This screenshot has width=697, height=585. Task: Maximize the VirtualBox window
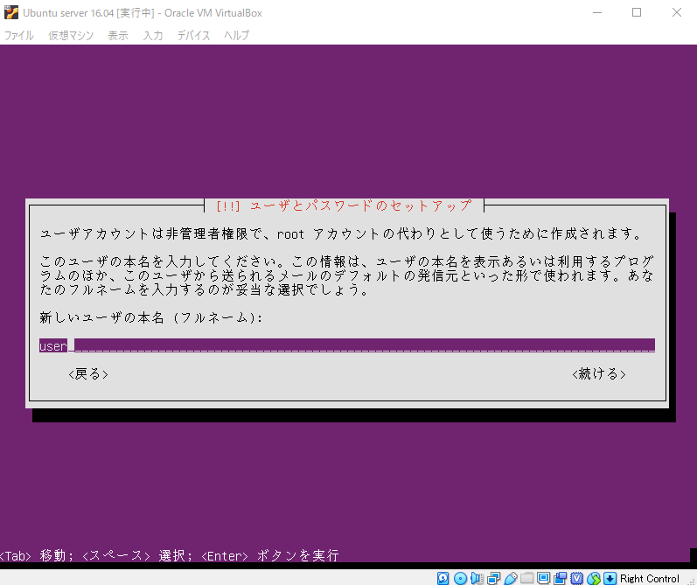[x=637, y=12]
